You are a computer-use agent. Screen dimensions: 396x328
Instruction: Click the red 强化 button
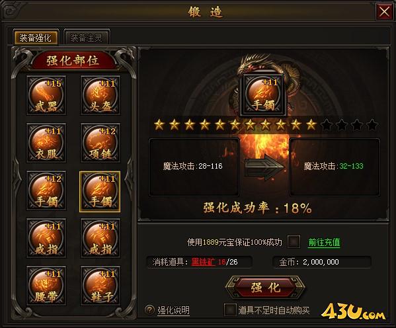[265, 288]
